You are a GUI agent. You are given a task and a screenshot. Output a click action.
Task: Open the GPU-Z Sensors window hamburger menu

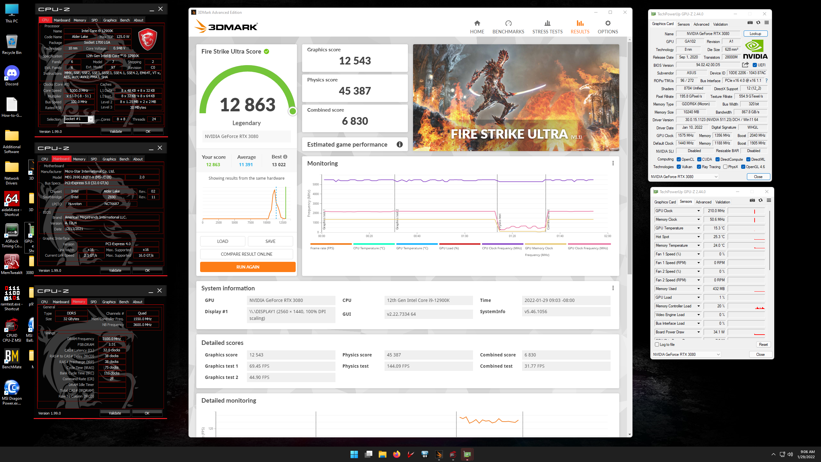pos(769,201)
